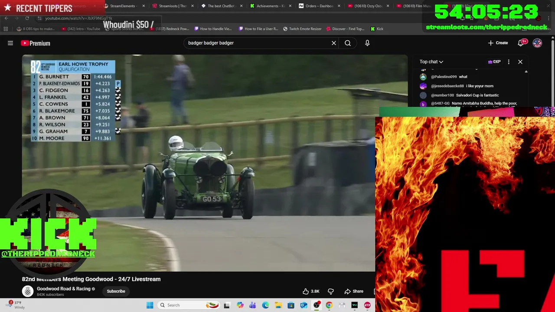The width and height of the screenshot is (555, 312).
Task: Open Outlook on the taskbar
Action: pos(304,305)
